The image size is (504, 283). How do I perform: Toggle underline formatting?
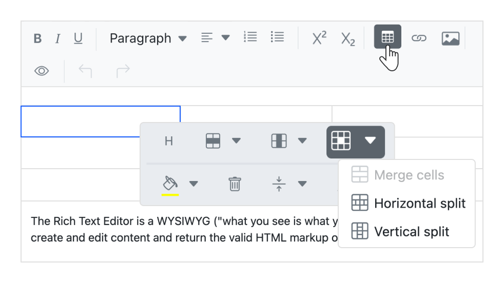tap(77, 38)
